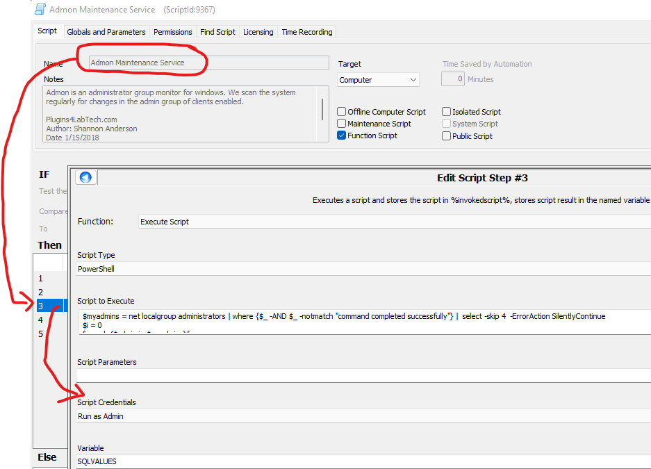Click the Notes scrollbar
The width and height of the screenshot is (651, 469).
click(322, 109)
